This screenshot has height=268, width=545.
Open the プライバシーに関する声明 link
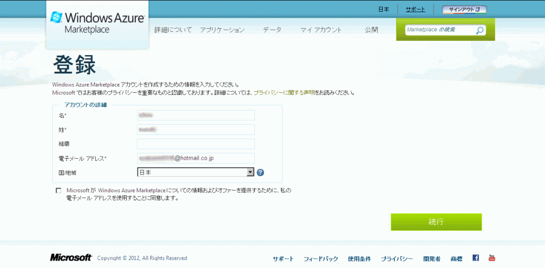[284, 93]
